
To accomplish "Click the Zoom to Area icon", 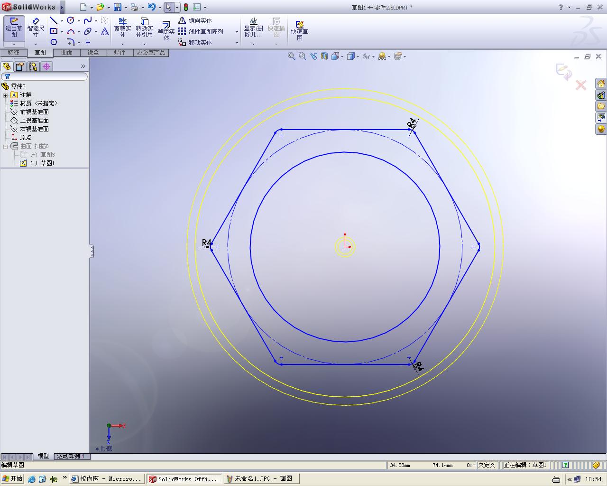I will pos(302,56).
